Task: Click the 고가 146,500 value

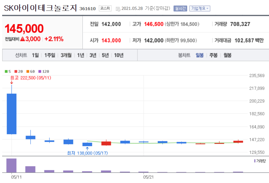Action: 154,24
